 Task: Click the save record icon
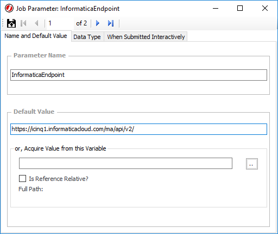coord(11,23)
